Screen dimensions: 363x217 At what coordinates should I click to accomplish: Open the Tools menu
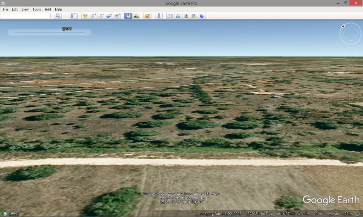[37, 9]
